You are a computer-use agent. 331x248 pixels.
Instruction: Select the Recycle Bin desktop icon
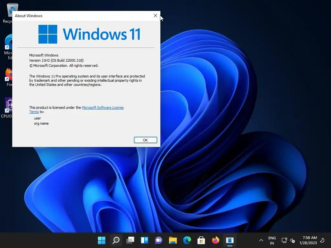coord(8,13)
